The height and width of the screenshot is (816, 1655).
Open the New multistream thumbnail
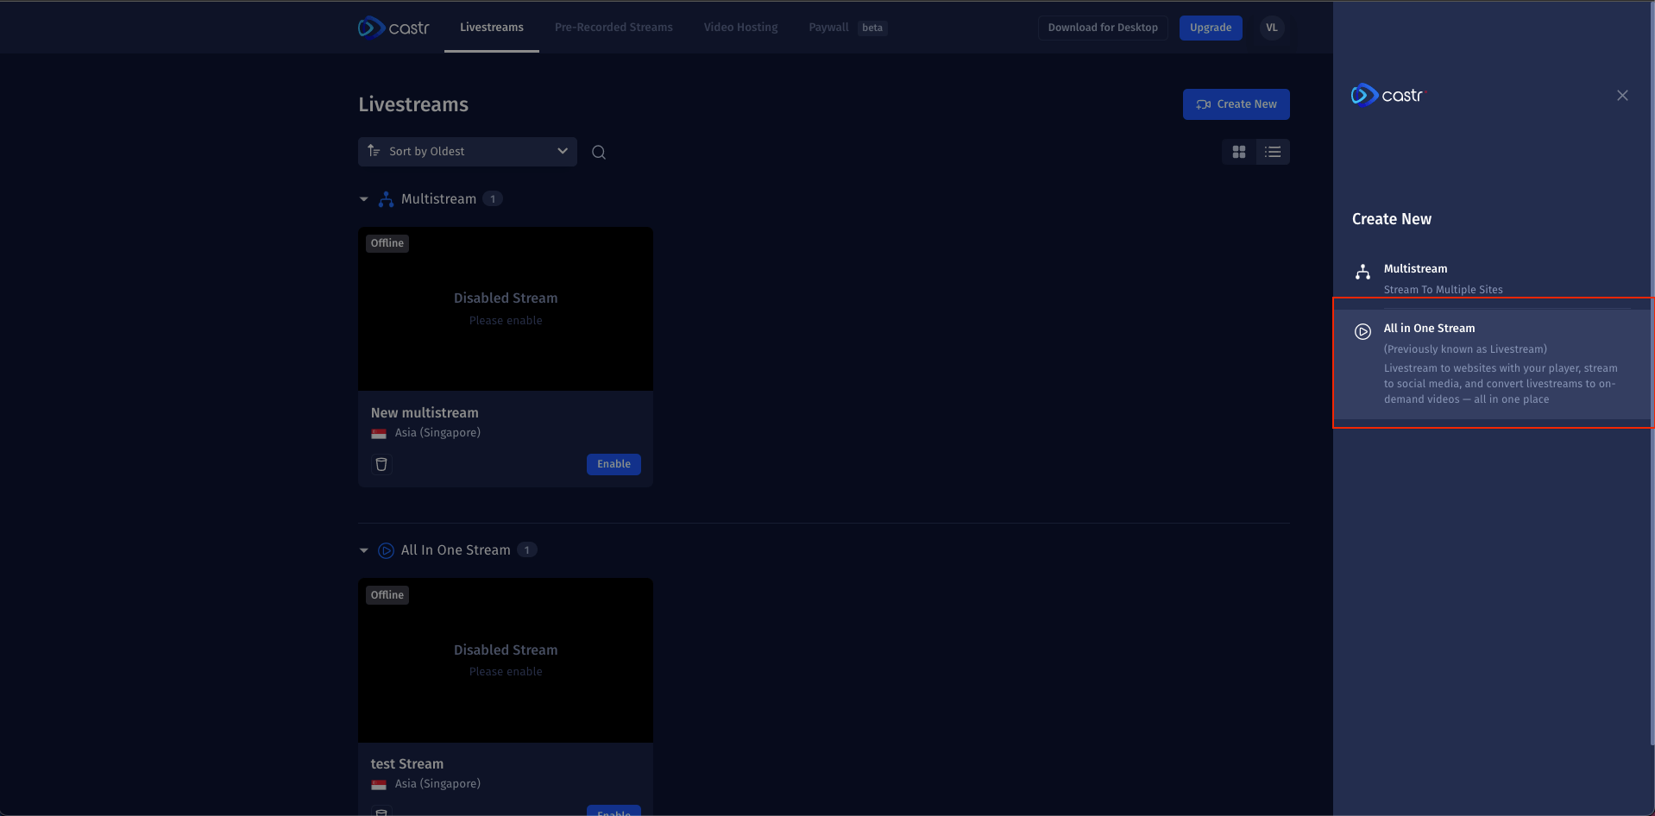click(506, 309)
